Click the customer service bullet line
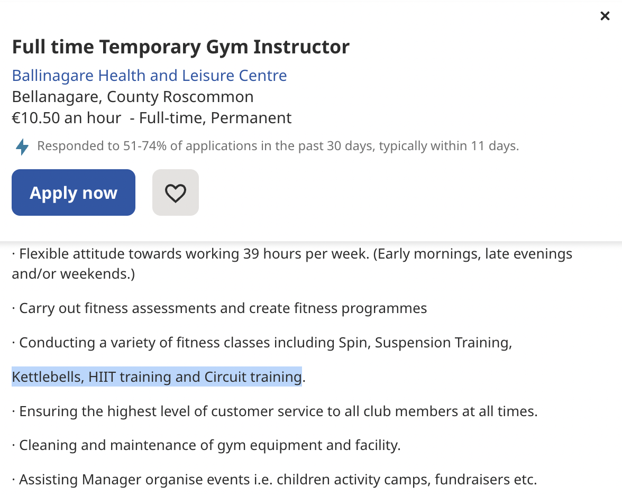The image size is (622, 496). point(275,411)
